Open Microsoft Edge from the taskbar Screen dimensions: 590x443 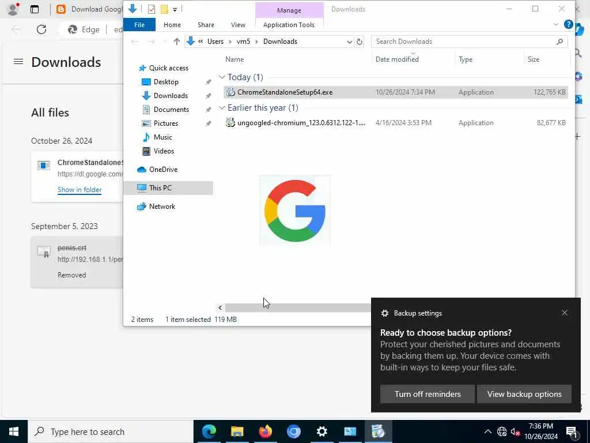(209, 431)
